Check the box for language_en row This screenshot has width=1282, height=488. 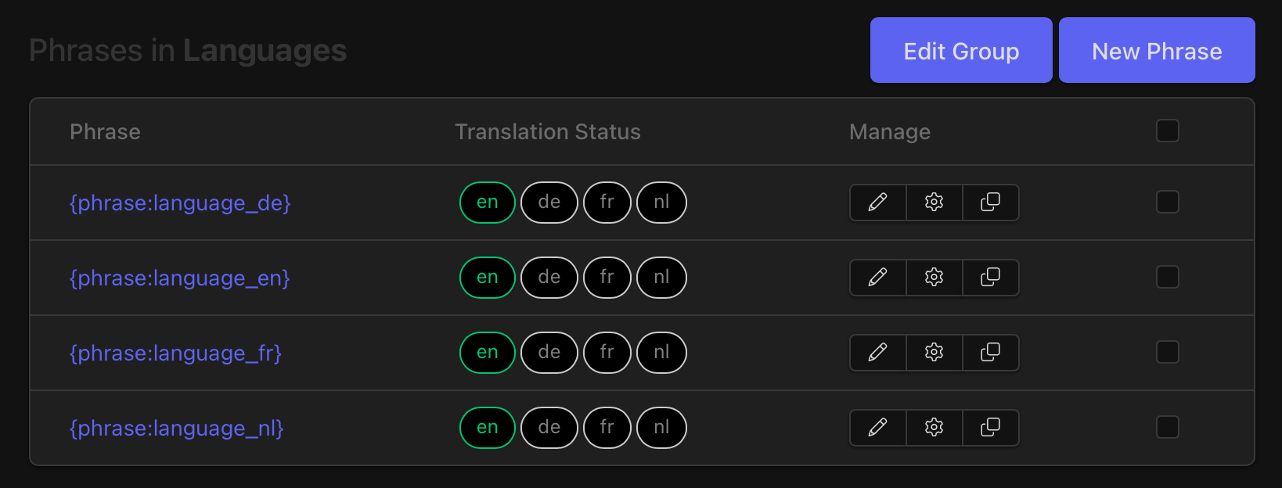coord(1168,277)
